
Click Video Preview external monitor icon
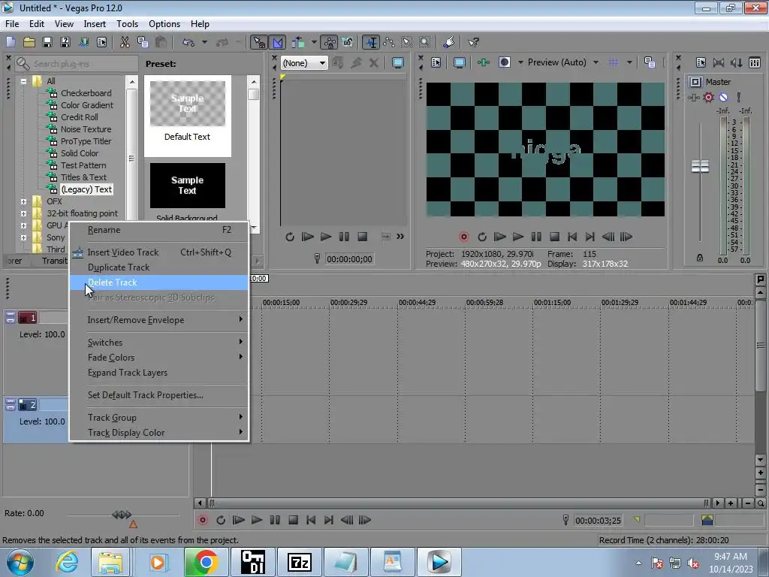tap(460, 62)
